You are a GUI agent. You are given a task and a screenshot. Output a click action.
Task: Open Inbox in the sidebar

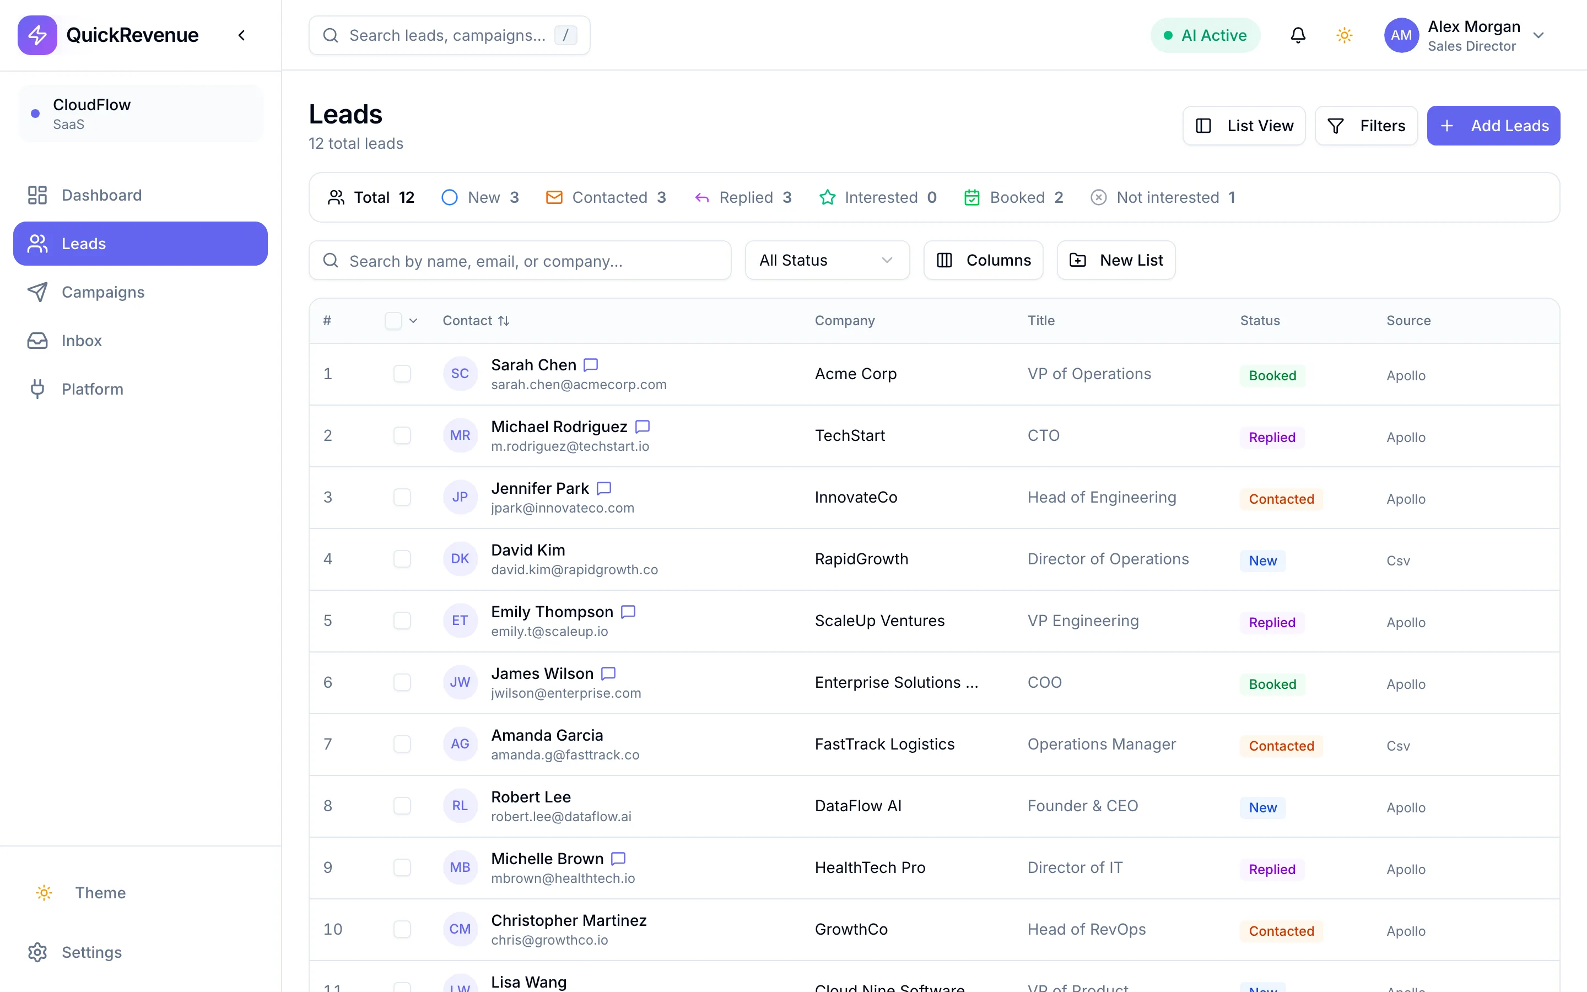click(141, 341)
